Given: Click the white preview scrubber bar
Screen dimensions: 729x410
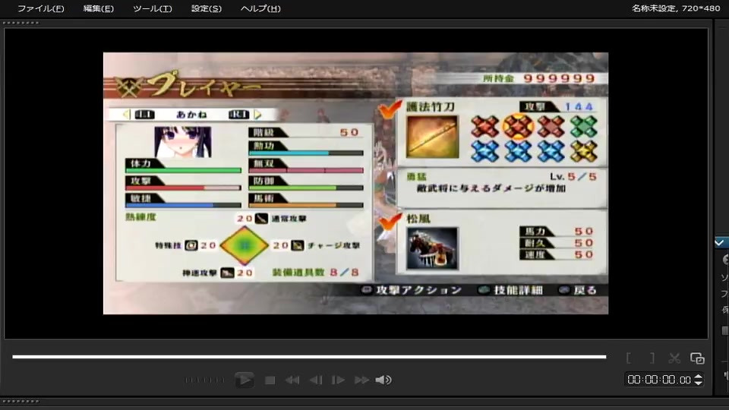Looking at the screenshot, I should tap(309, 357).
